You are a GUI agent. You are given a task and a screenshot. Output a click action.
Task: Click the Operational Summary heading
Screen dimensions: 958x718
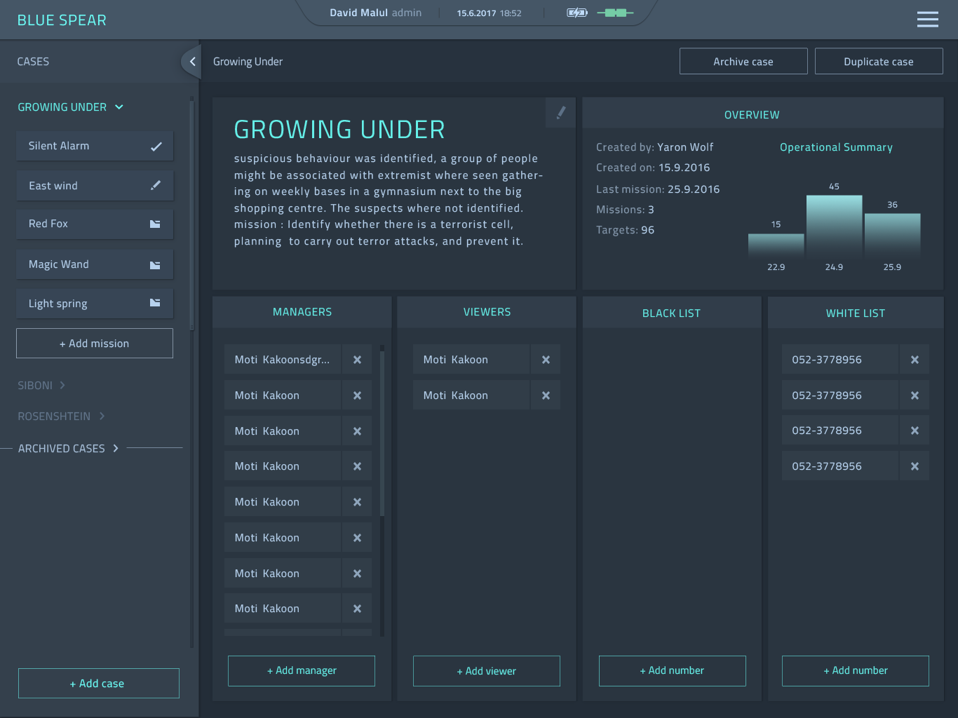click(x=836, y=147)
